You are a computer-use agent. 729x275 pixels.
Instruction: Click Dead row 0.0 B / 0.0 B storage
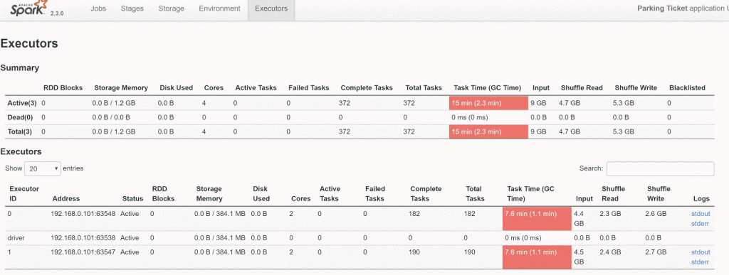click(x=111, y=117)
